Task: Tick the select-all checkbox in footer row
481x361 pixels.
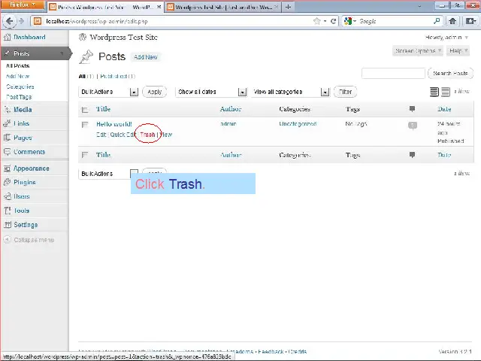Action: (85, 155)
